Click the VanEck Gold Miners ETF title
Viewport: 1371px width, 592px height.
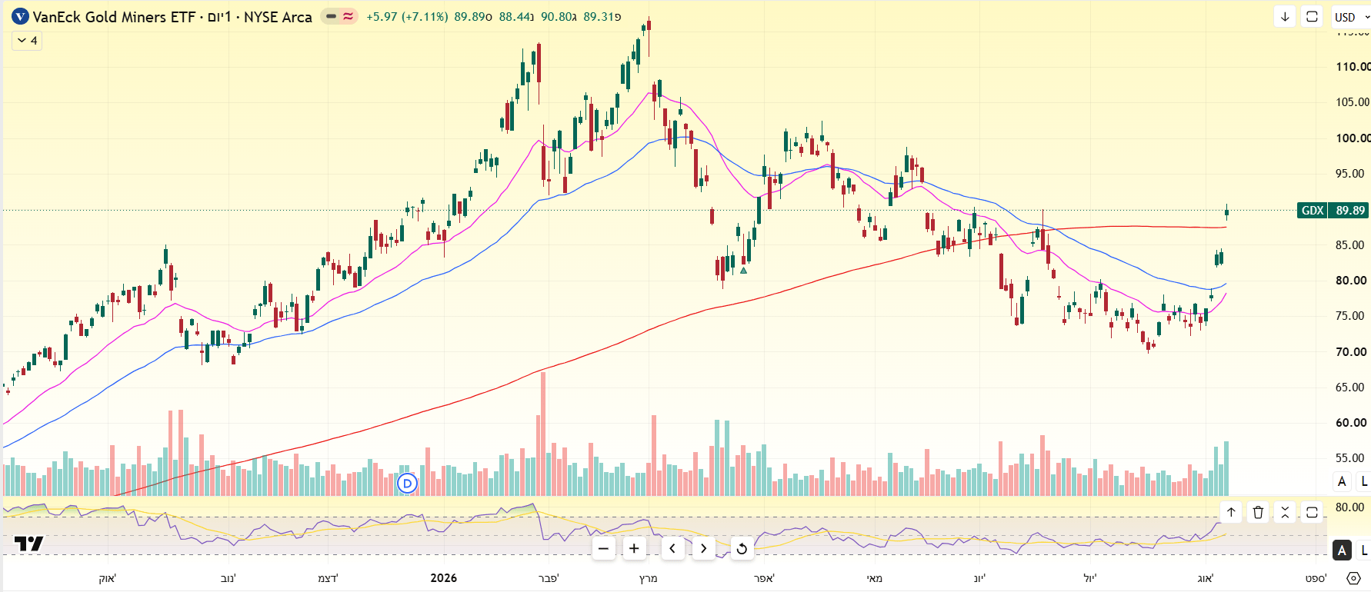click(114, 17)
